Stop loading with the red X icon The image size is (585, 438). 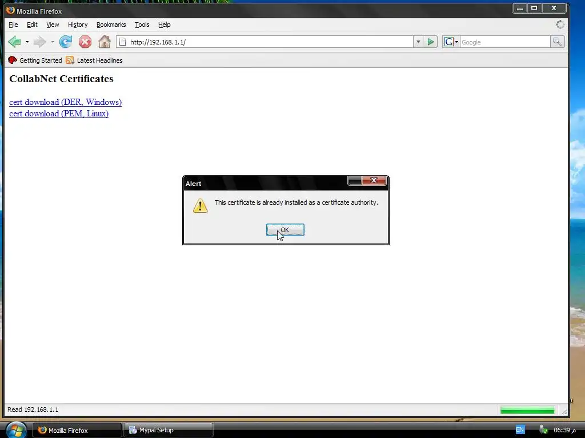click(85, 42)
